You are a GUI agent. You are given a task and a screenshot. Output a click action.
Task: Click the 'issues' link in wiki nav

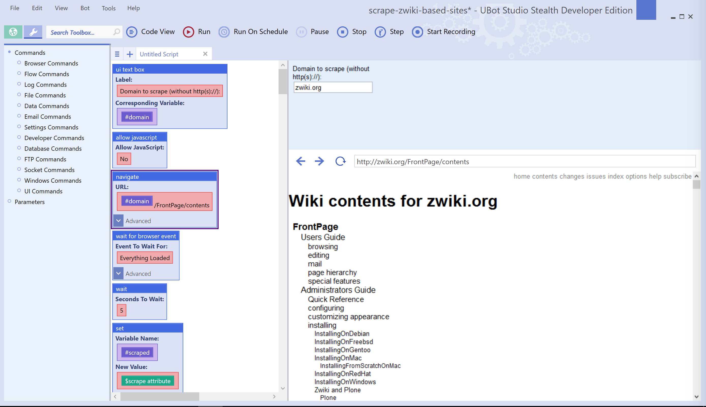pyautogui.click(x=596, y=176)
